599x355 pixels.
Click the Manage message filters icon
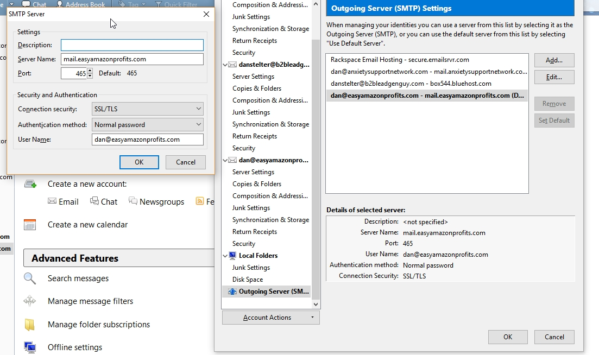(30, 301)
